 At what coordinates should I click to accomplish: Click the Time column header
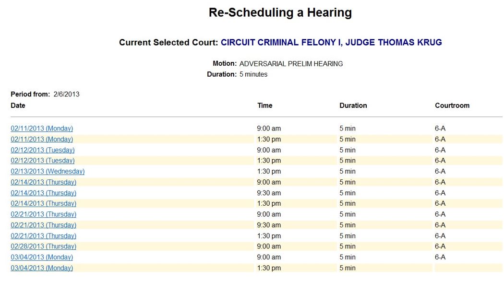point(264,105)
